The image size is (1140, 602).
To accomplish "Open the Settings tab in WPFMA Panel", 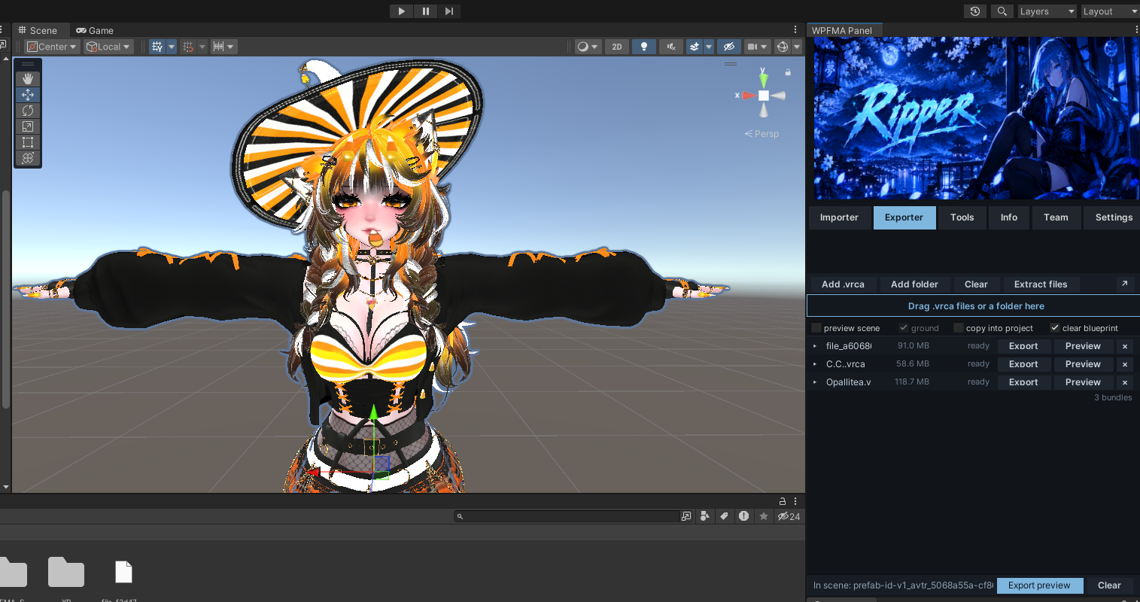I will click(x=1114, y=217).
